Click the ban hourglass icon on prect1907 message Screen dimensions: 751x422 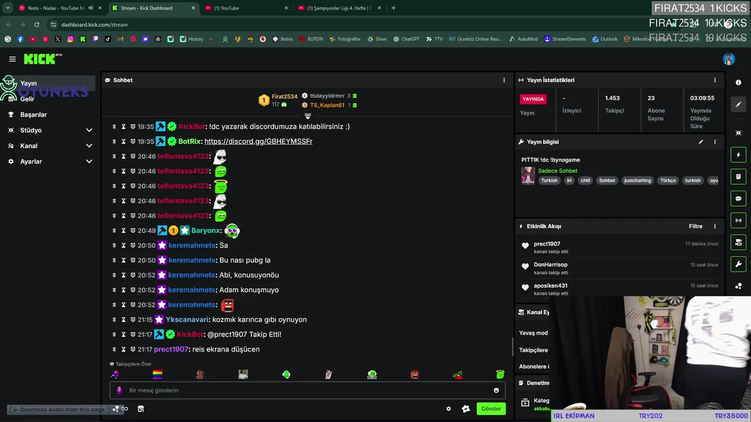(124, 349)
